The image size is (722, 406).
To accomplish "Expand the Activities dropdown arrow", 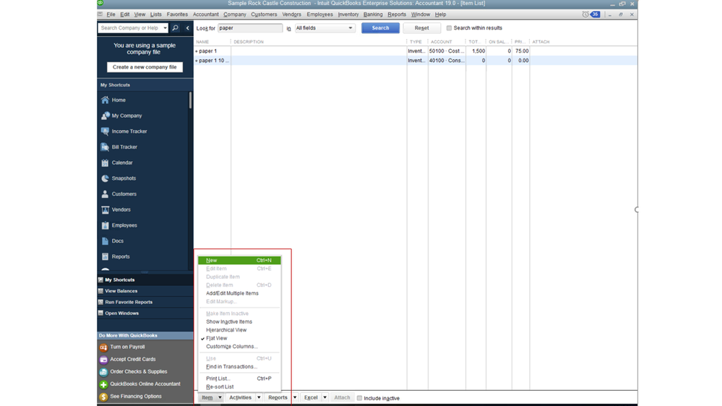I will 259,398.
